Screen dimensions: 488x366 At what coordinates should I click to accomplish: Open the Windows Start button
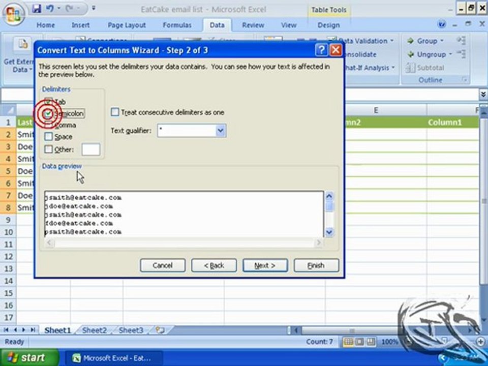pos(29,357)
